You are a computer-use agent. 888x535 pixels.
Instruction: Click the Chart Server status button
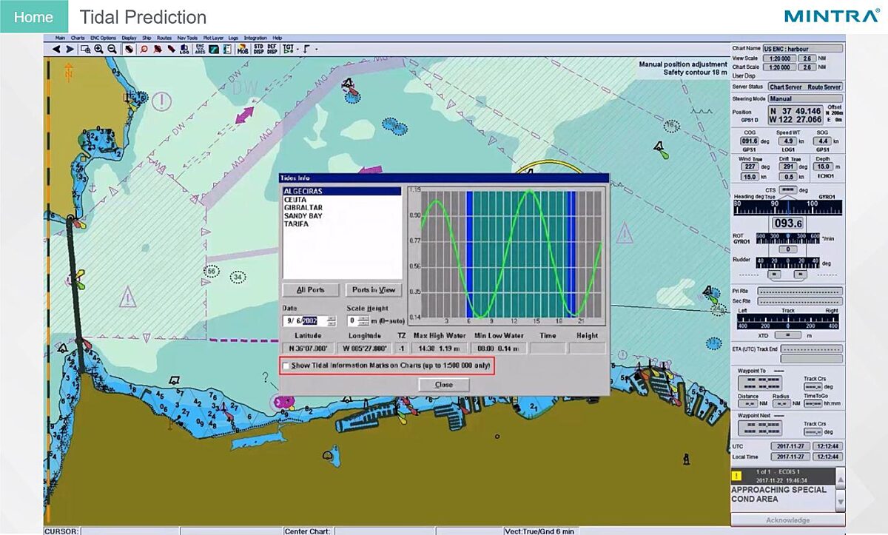pyautogui.click(x=786, y=87)
